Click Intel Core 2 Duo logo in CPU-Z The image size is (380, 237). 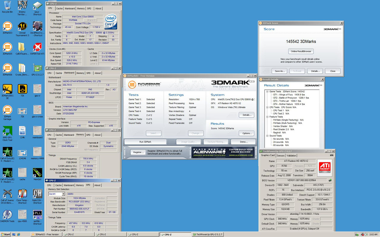110,22
